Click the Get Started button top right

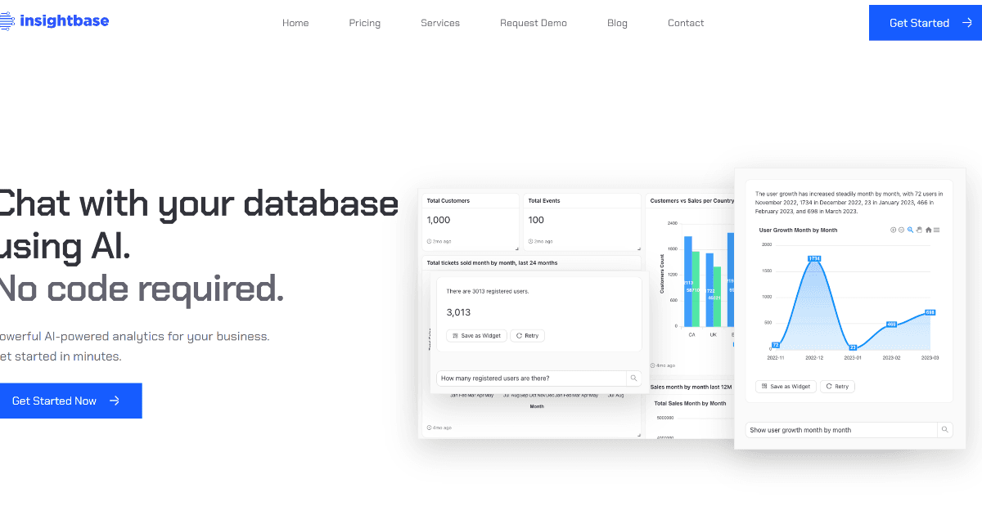(925, 23)
